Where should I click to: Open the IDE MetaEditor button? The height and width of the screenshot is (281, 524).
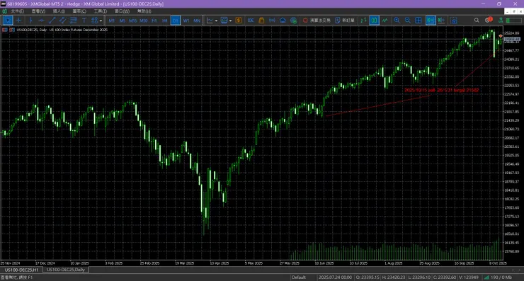coord(251,21)
